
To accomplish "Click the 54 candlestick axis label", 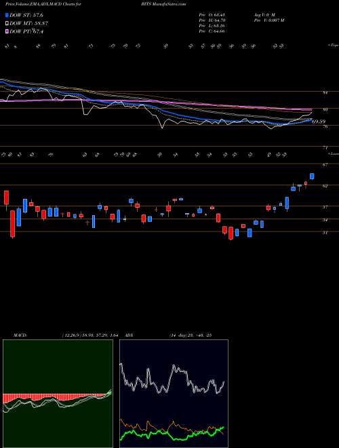I will coord(325,220).
